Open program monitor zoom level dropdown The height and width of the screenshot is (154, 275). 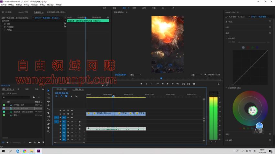pyautogui.click(x=136, y=75)
